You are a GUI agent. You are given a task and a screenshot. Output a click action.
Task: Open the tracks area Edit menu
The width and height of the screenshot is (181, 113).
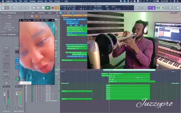33,13
